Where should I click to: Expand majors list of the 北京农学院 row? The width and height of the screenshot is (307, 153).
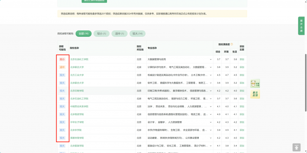pos(211,130)
